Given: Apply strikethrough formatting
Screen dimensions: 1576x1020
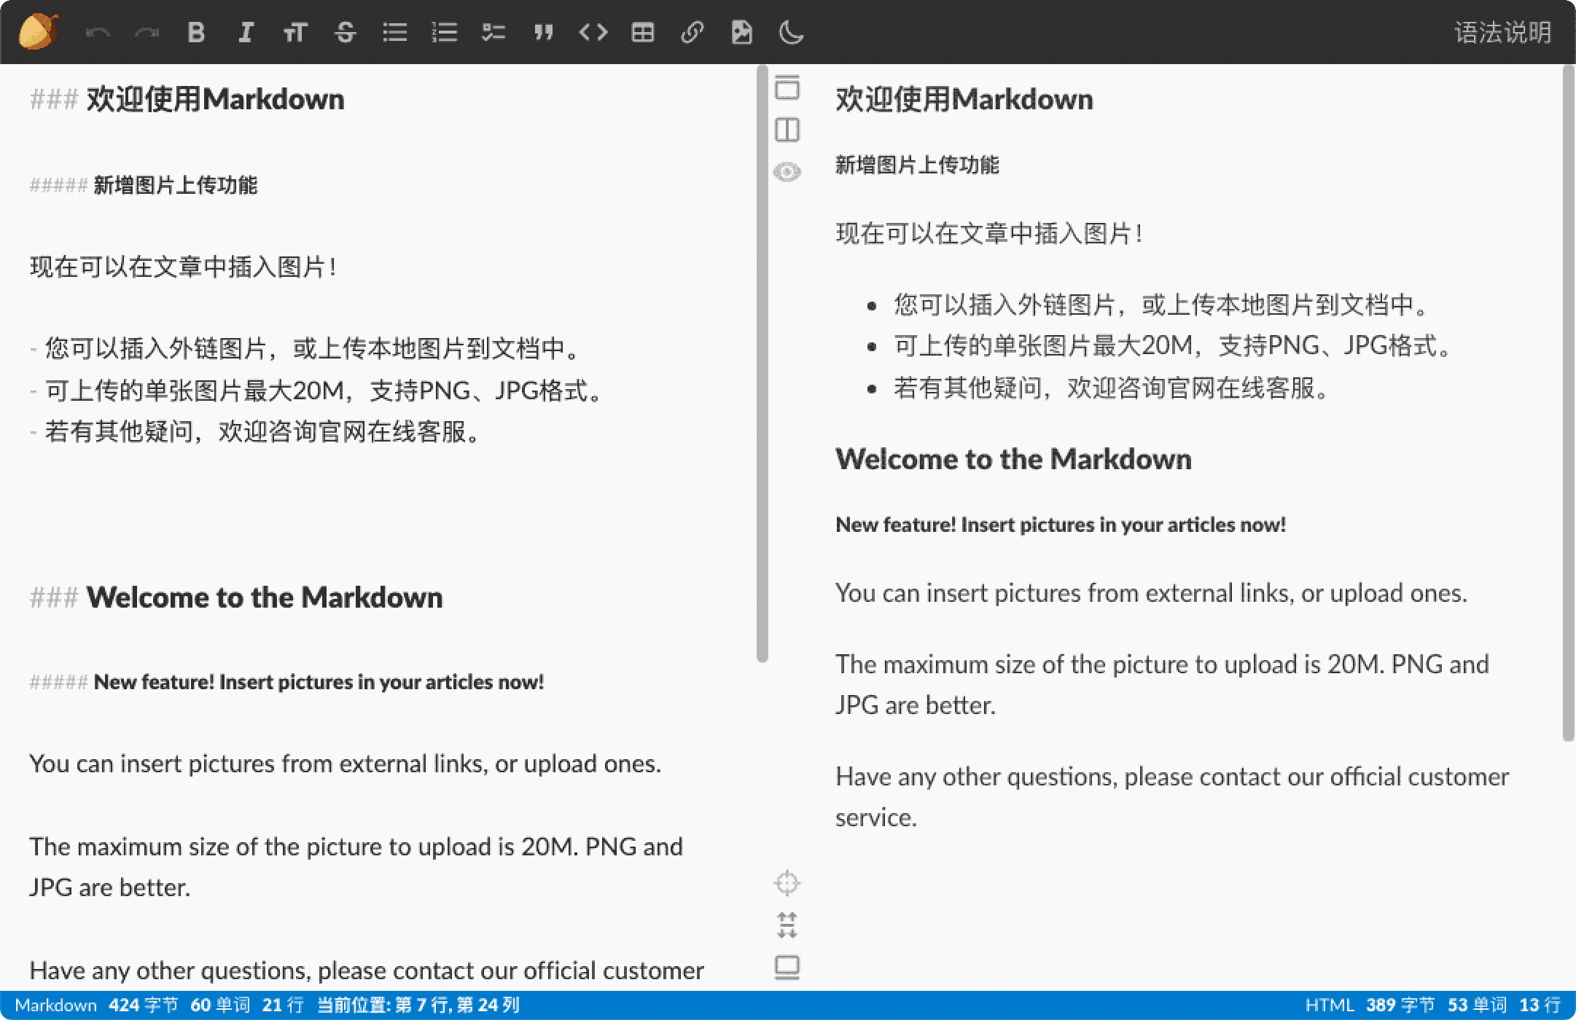Looking at the screenshot, I should click(x=345, y=32).
